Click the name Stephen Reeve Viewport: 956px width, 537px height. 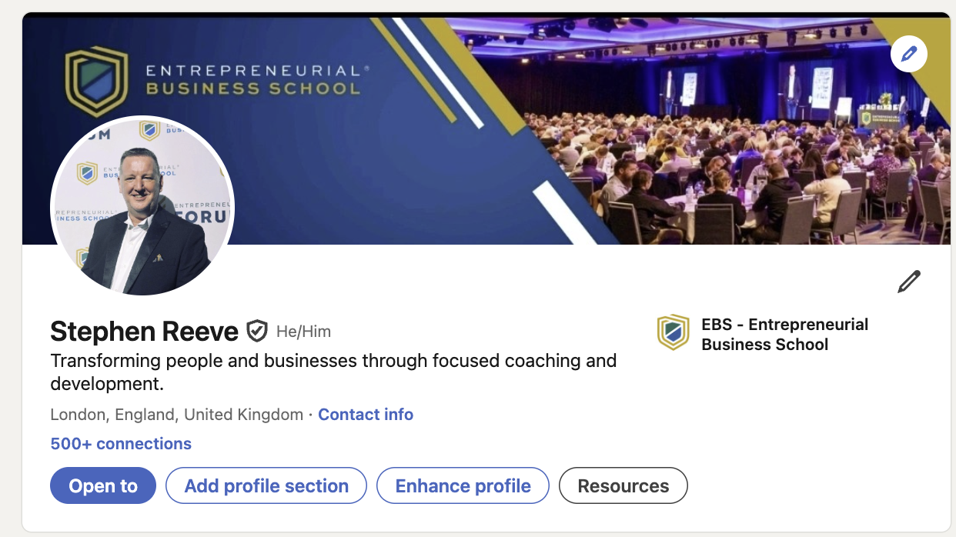click(x=144, y=332)
